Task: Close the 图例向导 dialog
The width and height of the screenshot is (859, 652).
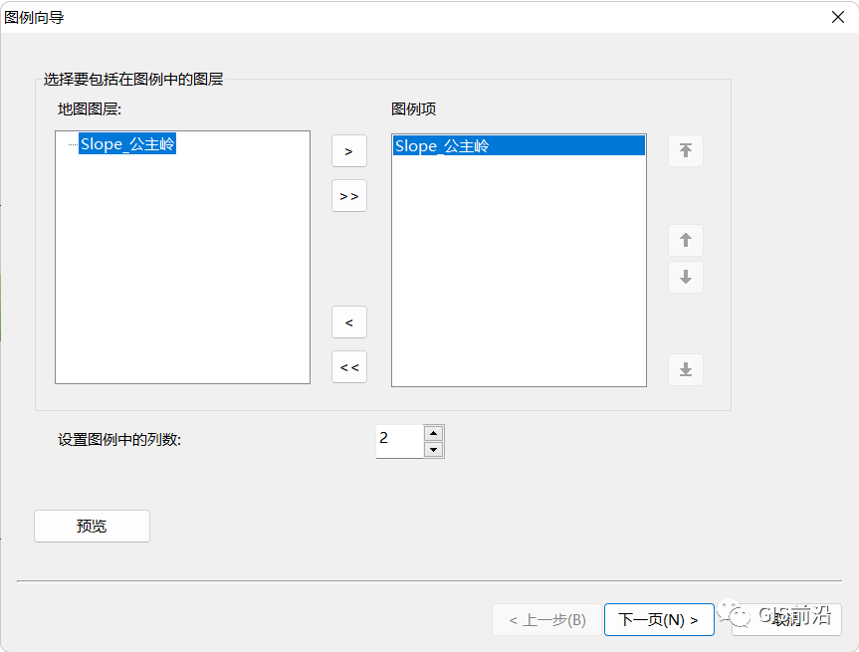Action: 838,17
